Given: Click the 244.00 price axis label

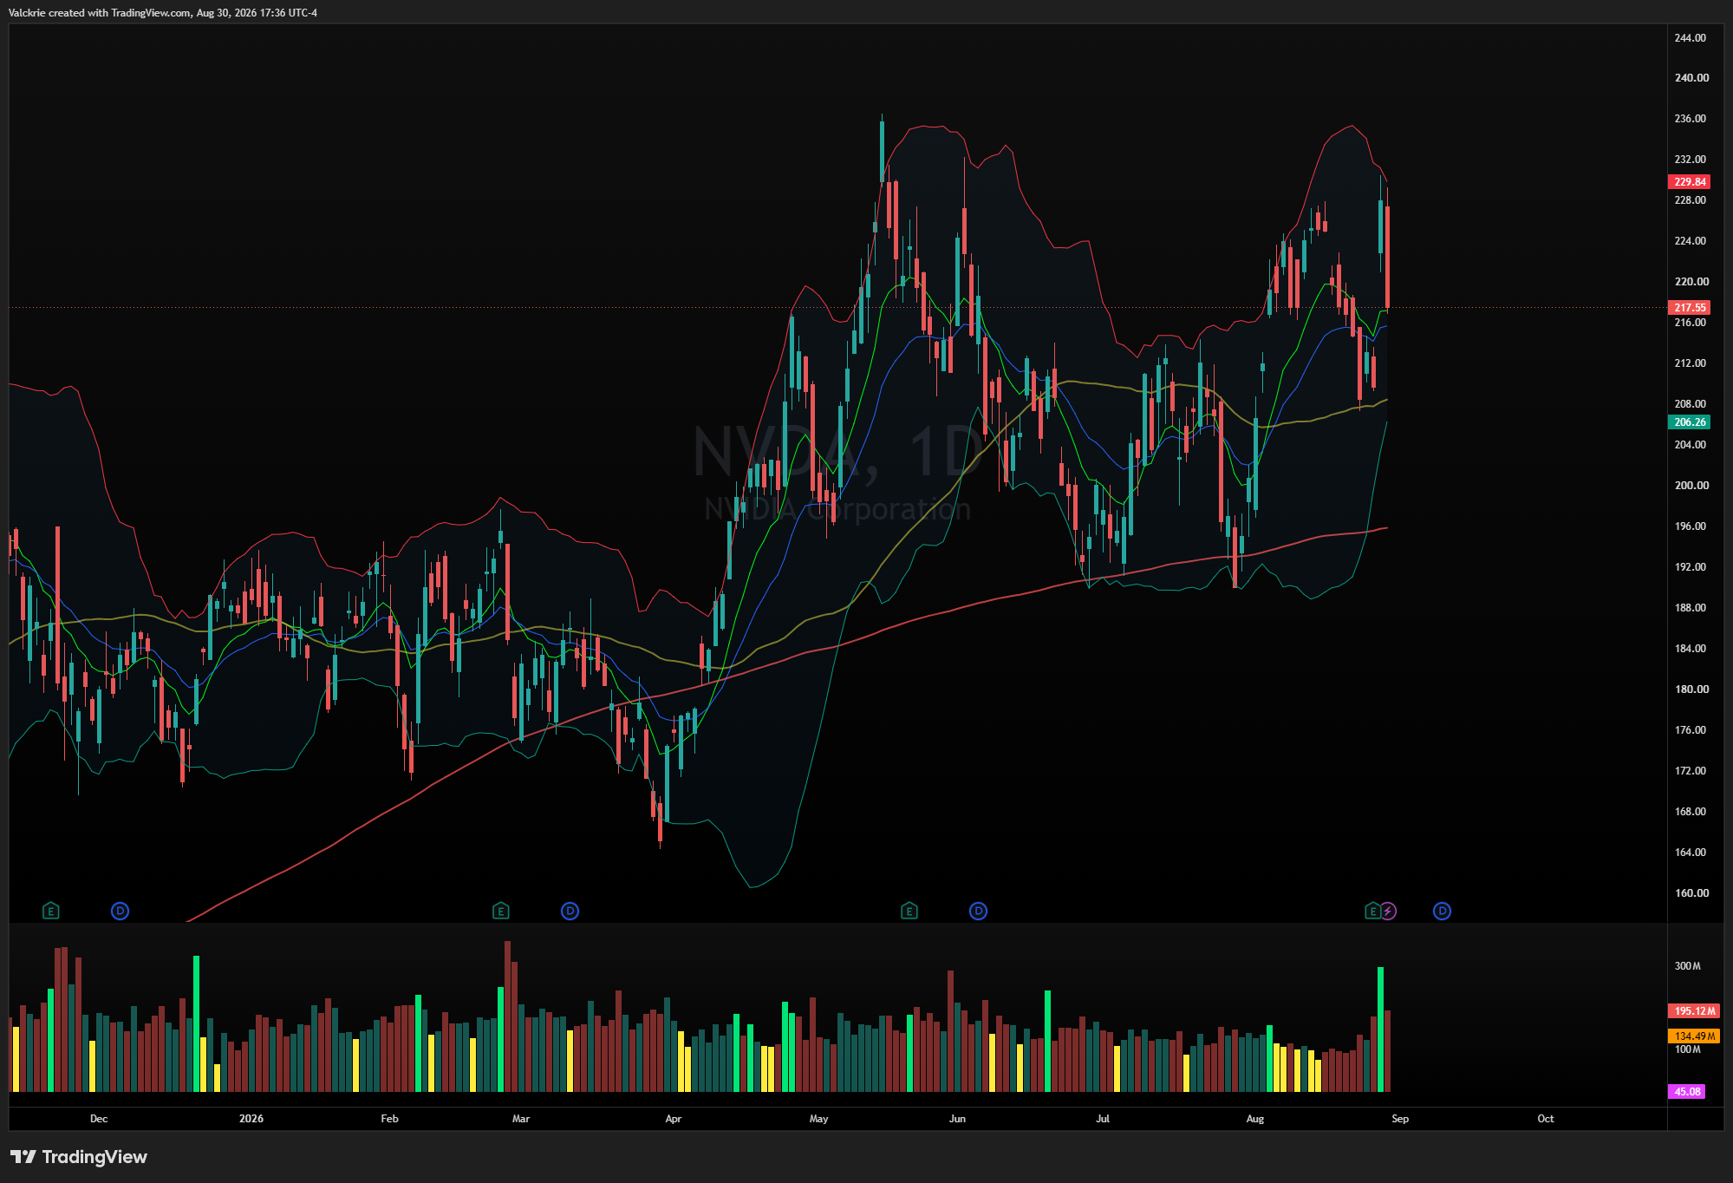Looking at the screenshot, I should [x=1690, y=38].
